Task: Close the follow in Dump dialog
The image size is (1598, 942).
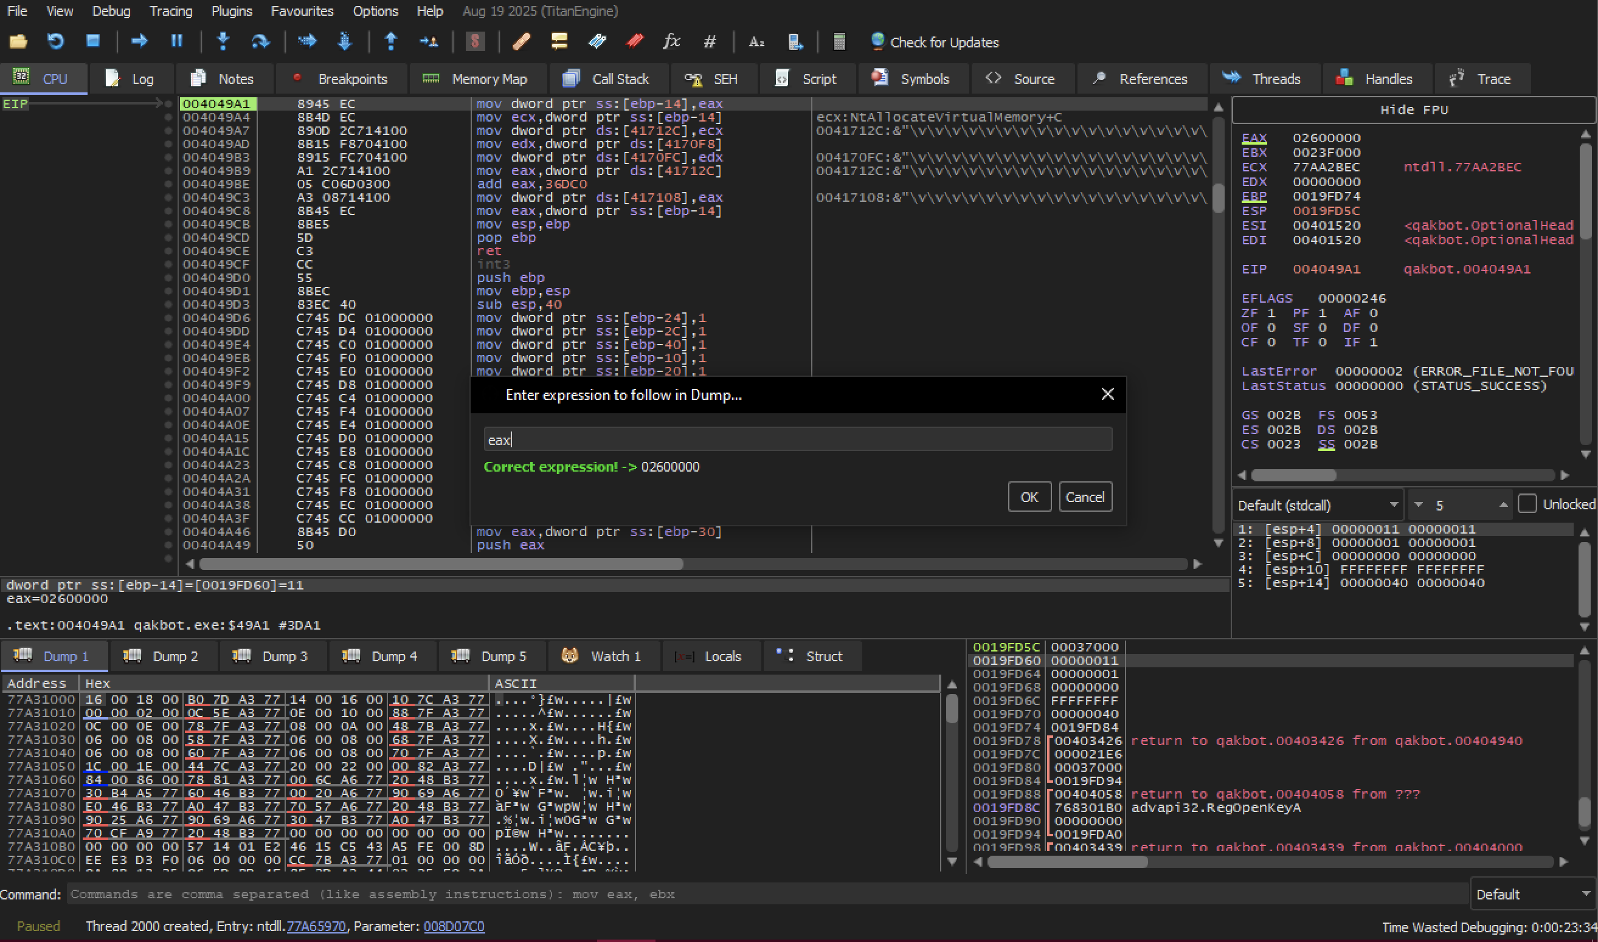Action: tap(1107, 394)
